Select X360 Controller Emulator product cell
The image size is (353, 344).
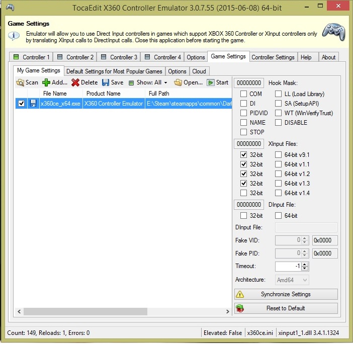coord(114,103)
